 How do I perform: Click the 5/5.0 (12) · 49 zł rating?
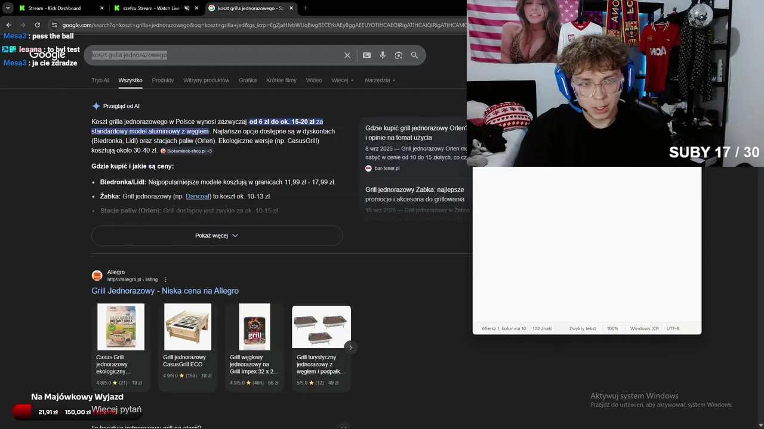(318, 383)
